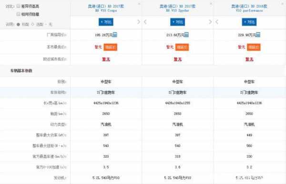Click the 318 top speed value
The width and height of the screenshot is (286, 184).
tap(177, 156)
